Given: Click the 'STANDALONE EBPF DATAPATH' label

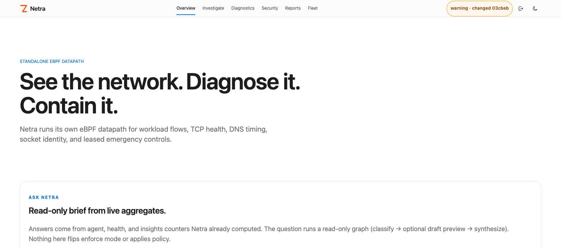Looking at the screenshot, I should click(x=52, y=62).
